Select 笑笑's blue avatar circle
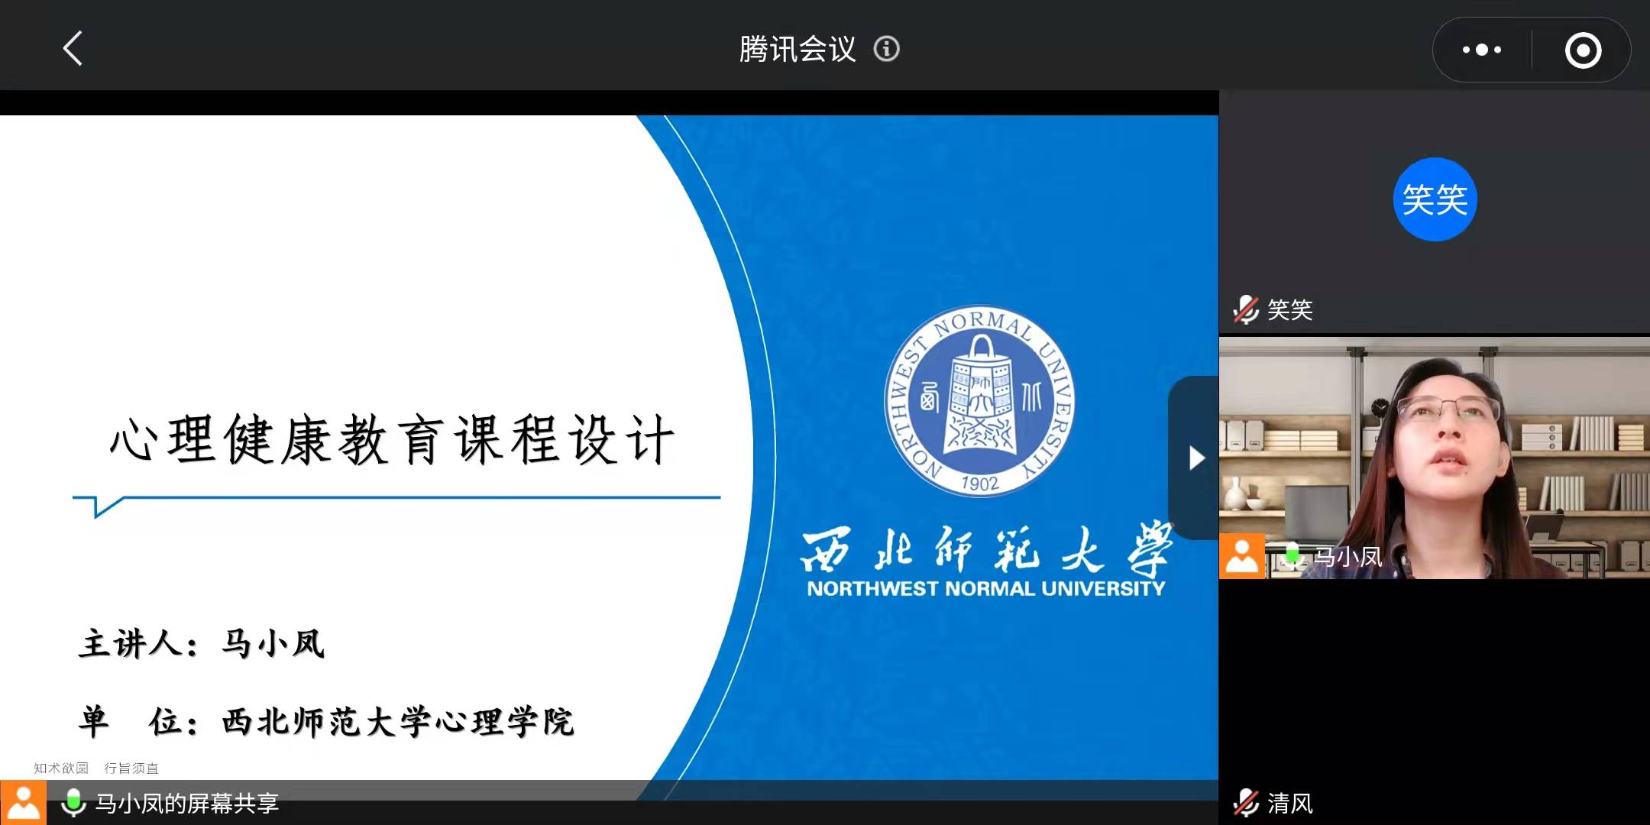Image resolution: width=1650 pixels, height=825 pixels. (1435, 199)
